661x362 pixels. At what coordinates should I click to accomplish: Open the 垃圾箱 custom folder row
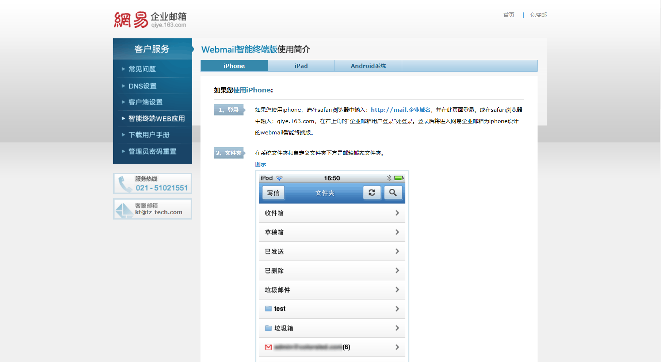coord(332,328)
